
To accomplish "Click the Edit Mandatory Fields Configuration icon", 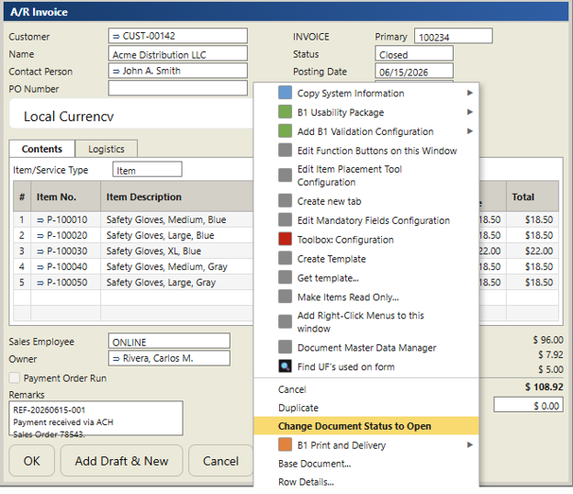I will coord(285,220).
